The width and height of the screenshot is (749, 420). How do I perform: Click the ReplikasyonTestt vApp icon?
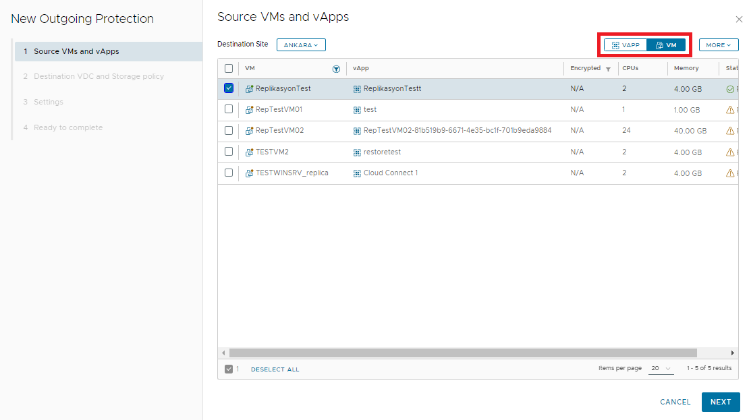(x=357, y=89)
